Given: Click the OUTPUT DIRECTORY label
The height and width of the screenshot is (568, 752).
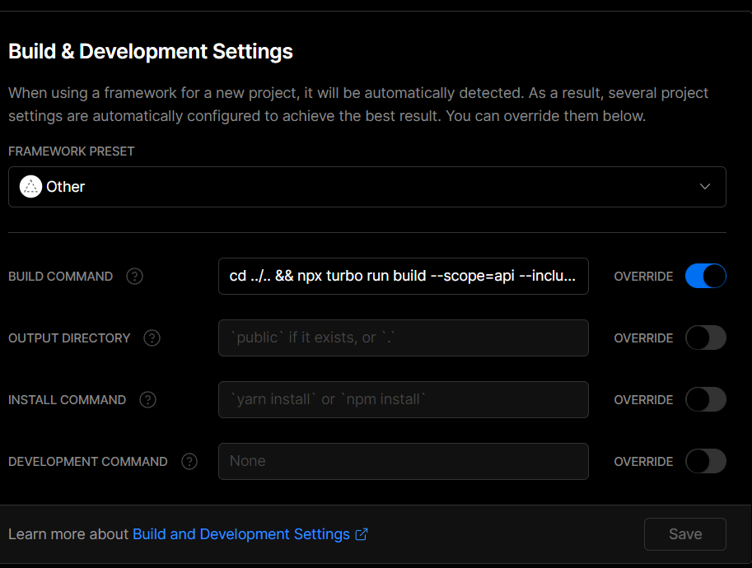Looking at the screenshot, I should tap(69, 338).
